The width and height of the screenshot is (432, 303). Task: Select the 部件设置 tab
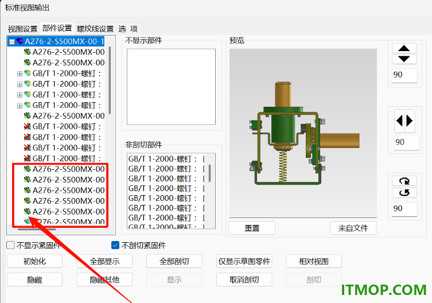tap(57, 28)
